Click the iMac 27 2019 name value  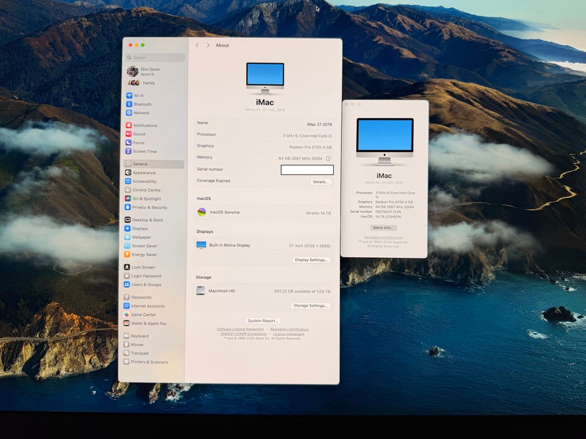(x=319, y=124)
